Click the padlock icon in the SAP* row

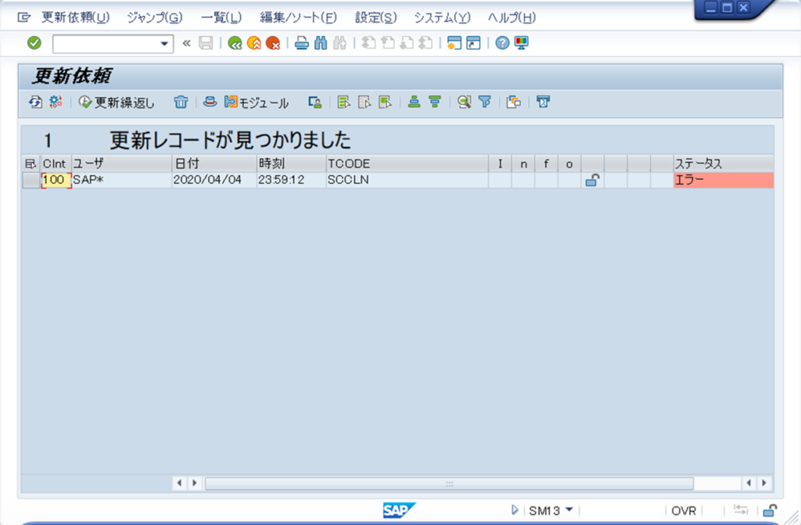pyautogui.click(x=592, y=180)
